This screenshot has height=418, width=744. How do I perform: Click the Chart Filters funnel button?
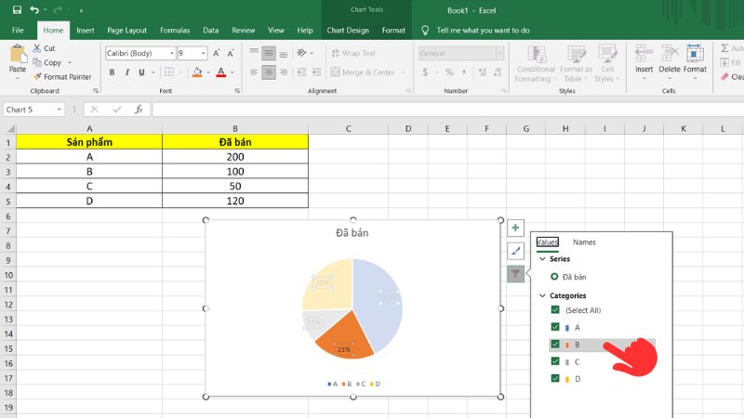[x=515, y=274]
